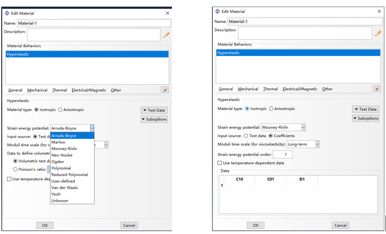
Task: Choose Yeoh from the dropdown list
Action: tap(72, 194)
